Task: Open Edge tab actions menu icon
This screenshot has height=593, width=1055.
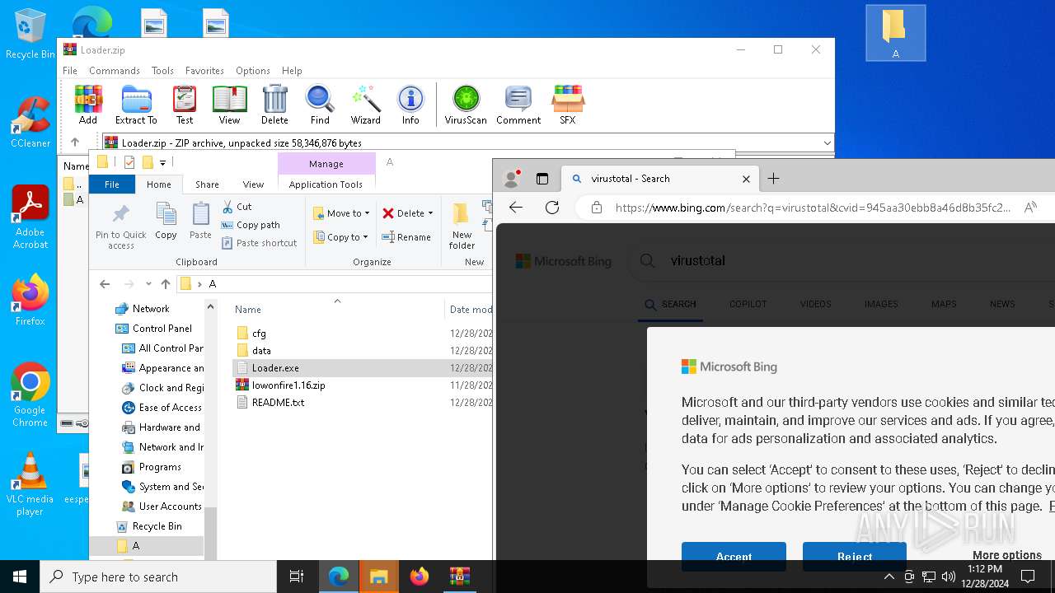Action: coord(542,179)
